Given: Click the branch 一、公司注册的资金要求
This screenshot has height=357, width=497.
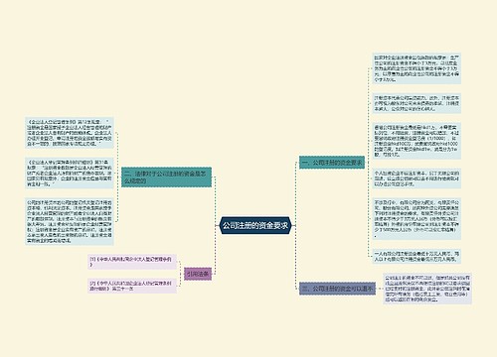Looking at the screenshot, I should click(x=332, y=163).
